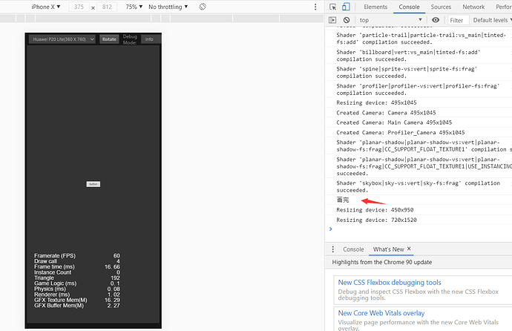Click the 'Created Camera: Profiler_Camera' log line
This screenshot has height=331, width=512.
[401, 133]
